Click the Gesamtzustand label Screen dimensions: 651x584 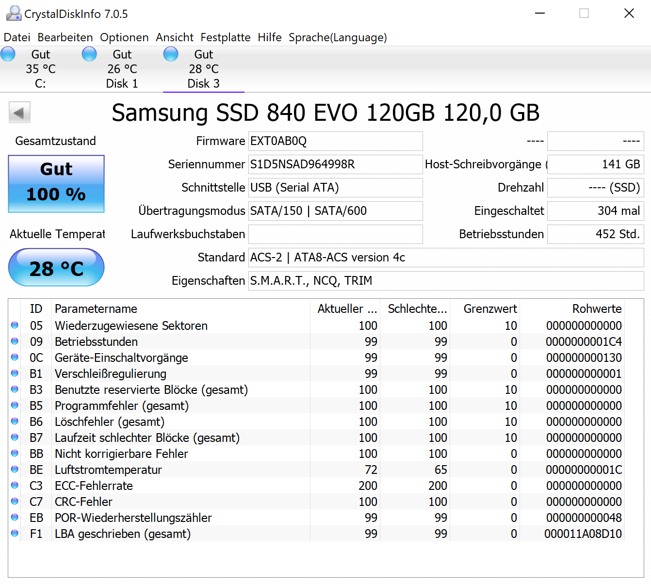(55, 141)
